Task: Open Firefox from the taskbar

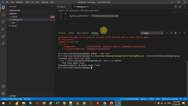Action: [44, 103]
